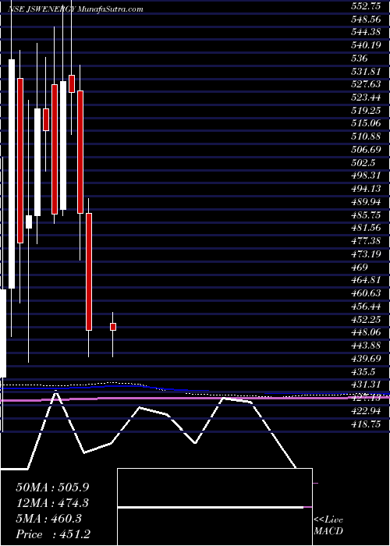
Task: Select the 422.94 axis value
Action: click(367, 410)
